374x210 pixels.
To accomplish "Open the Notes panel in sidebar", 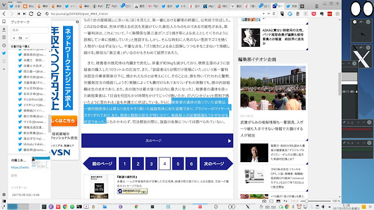I will [4, 37].
